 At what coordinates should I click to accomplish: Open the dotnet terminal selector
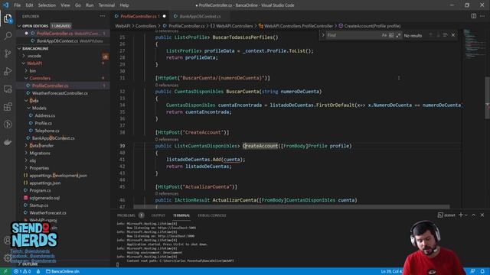446,215
